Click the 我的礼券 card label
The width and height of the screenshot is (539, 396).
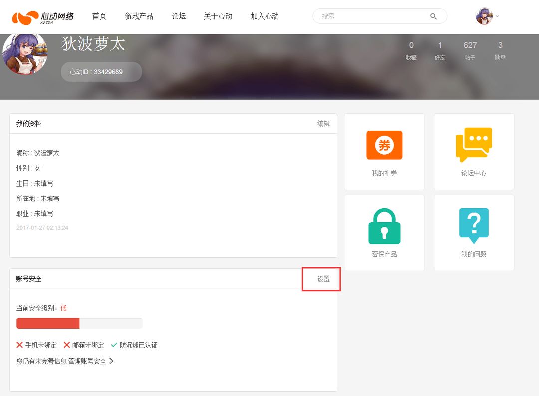pyautogui.click(x=384, y=173)
